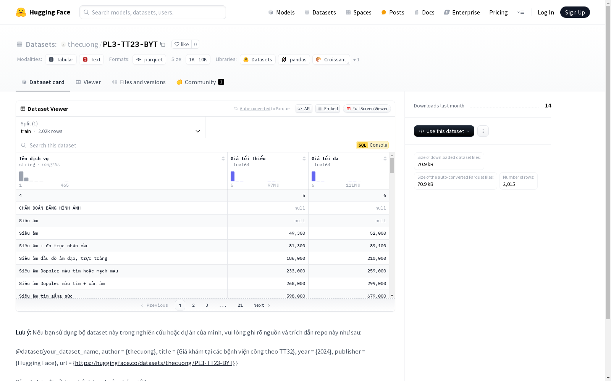Click the Giá tối thiểu histogram
611x381 pixels.
(255, 176)
